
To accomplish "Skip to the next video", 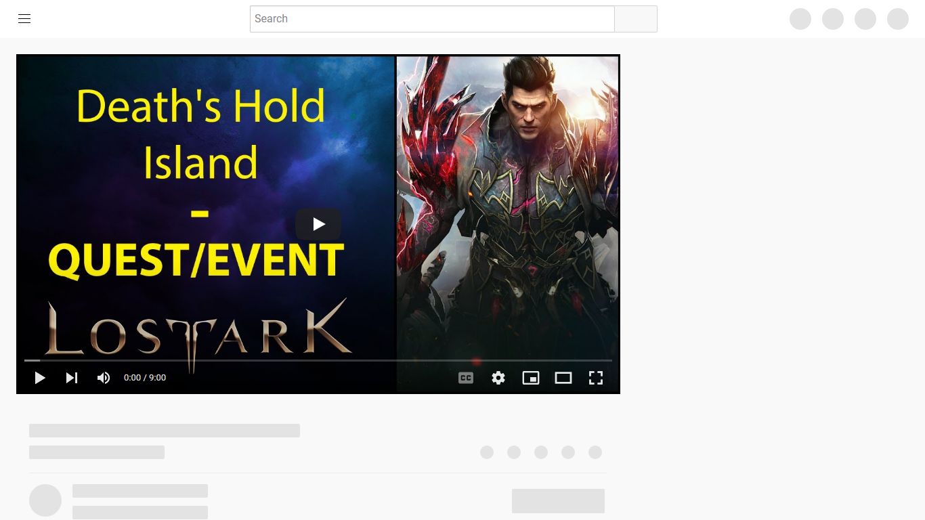I will [71, 378].
